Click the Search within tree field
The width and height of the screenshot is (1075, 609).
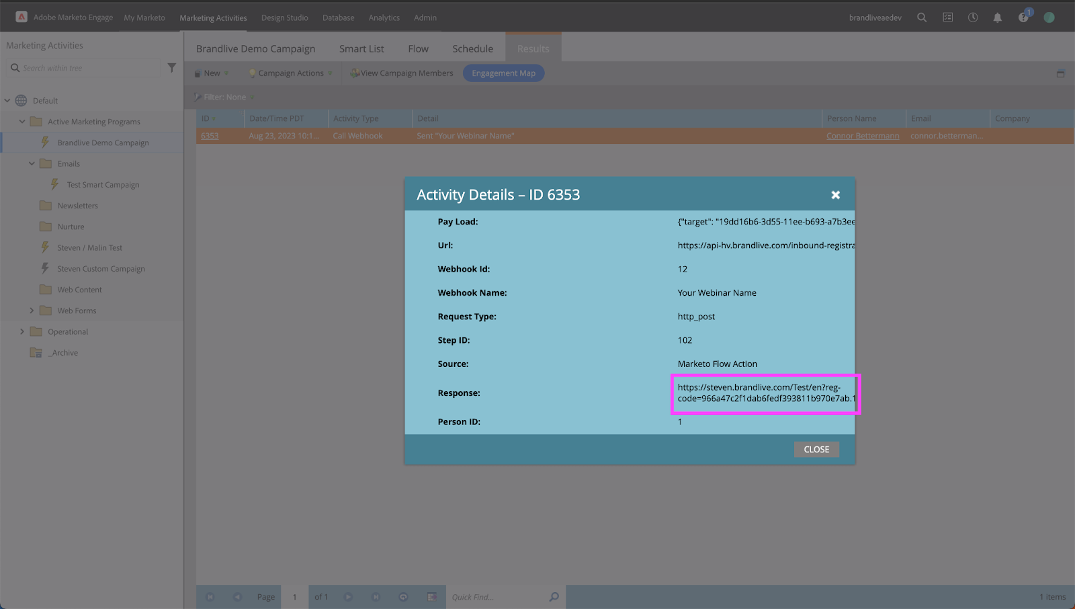point(84,68)
